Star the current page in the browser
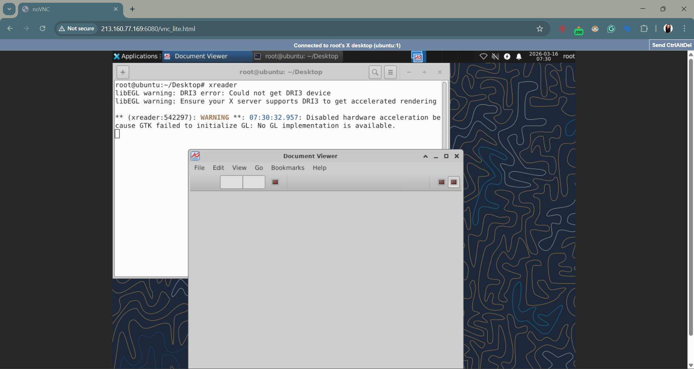Image resolution: width=694 pixels, height=369 pixels. [540, 29]
